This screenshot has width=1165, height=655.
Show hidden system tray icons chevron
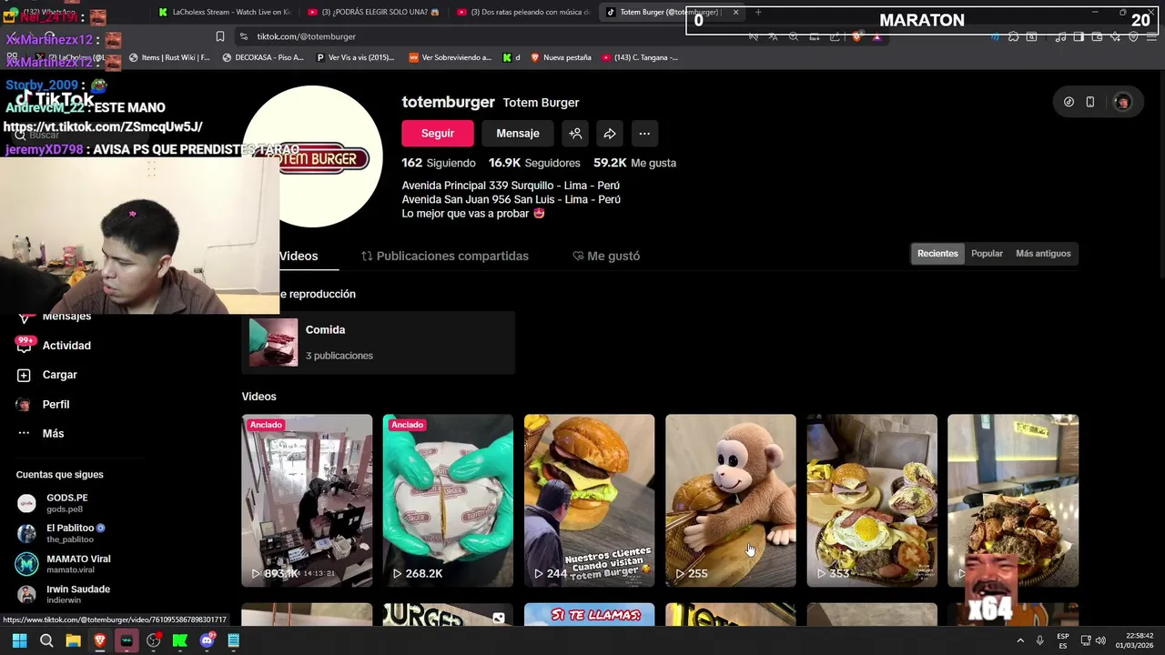(1019, 640)
